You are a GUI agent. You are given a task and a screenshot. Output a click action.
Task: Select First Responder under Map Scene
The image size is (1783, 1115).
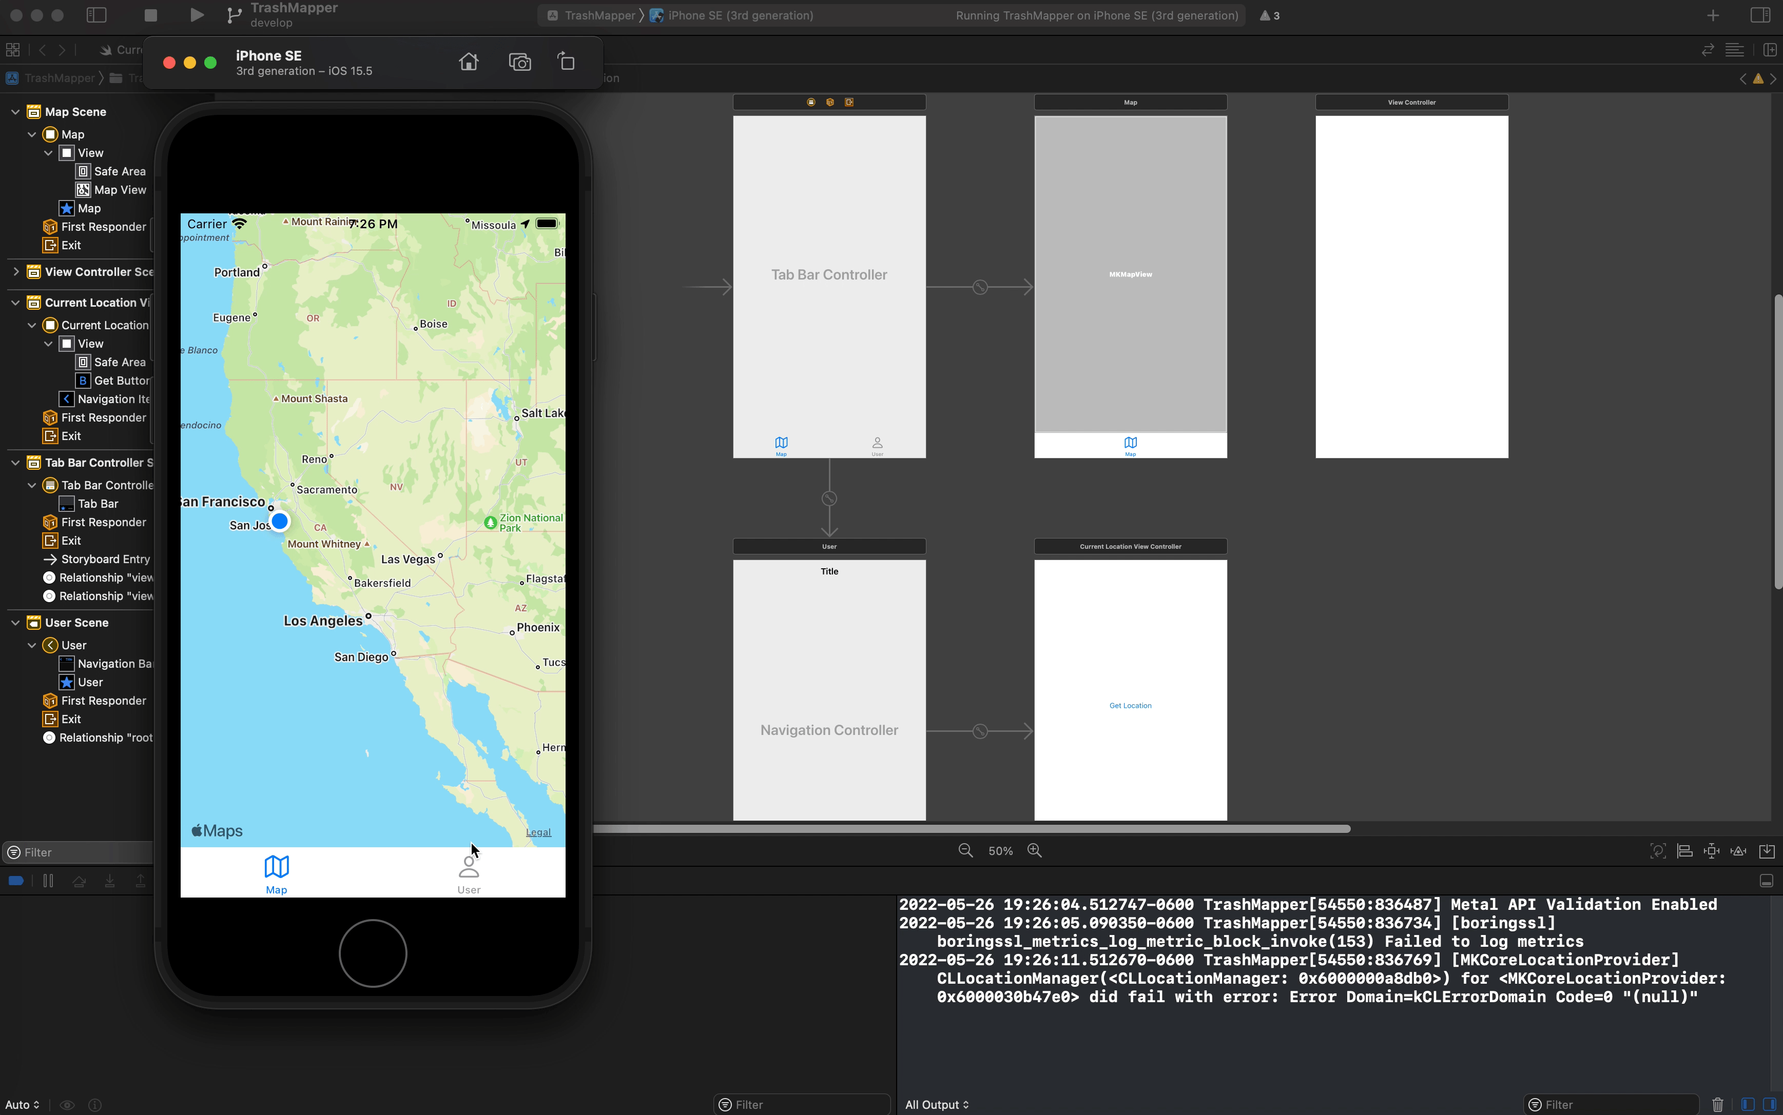[95, 226]
